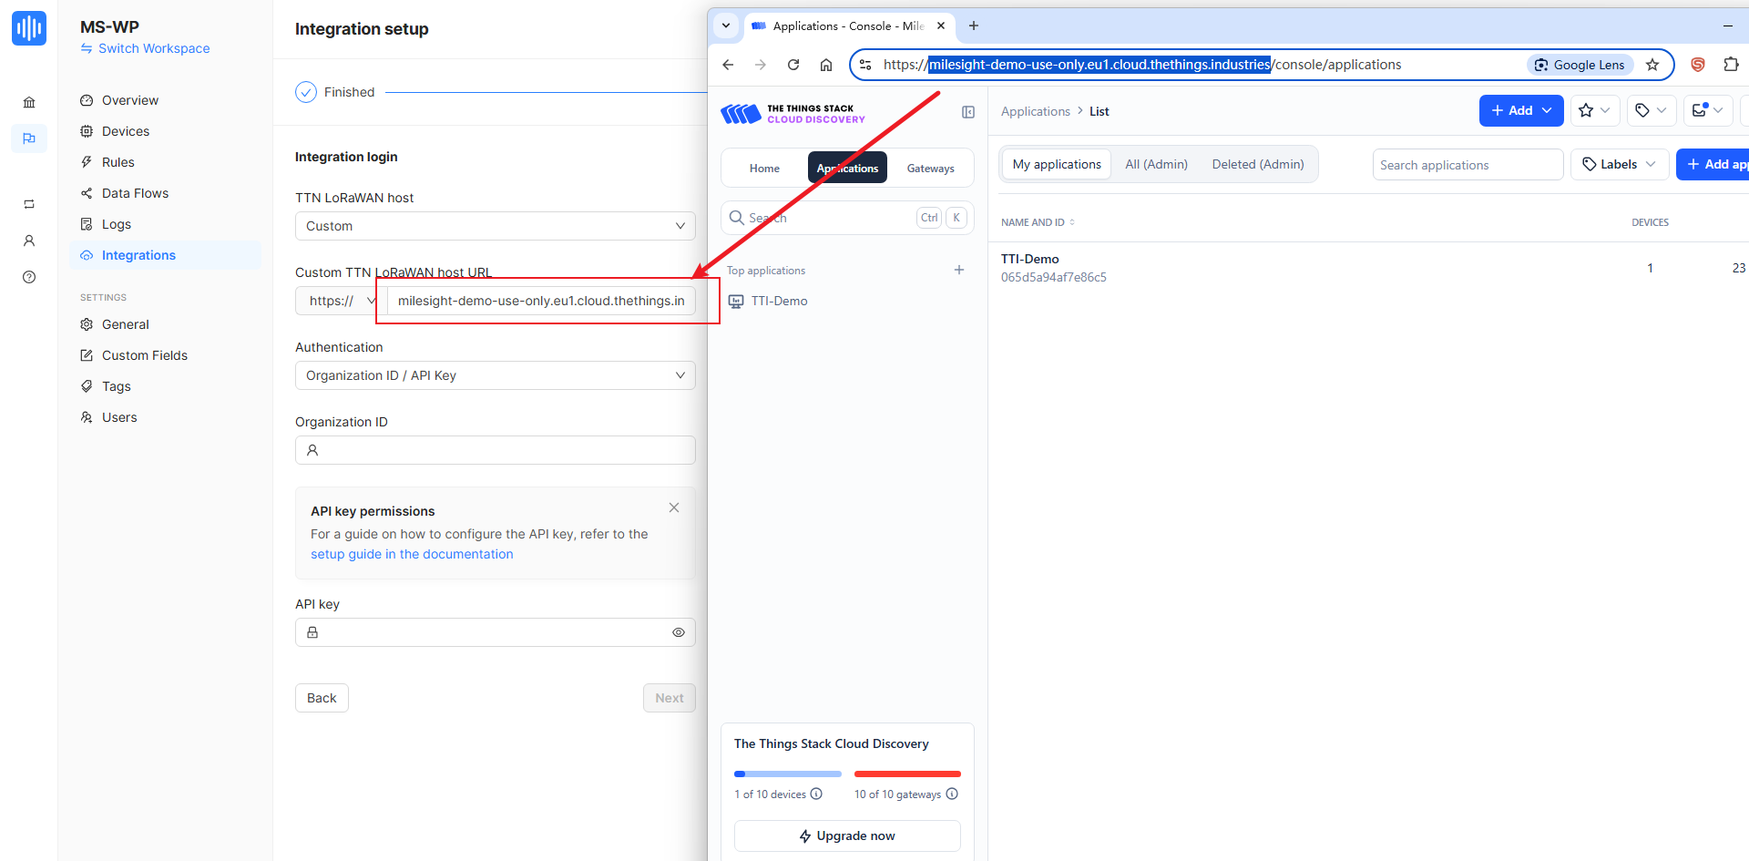Image resolution: width=1749 pixels, height=861 pixels.
Task: Click the Google Lens button in address bar
Action: pos(1580,65)
